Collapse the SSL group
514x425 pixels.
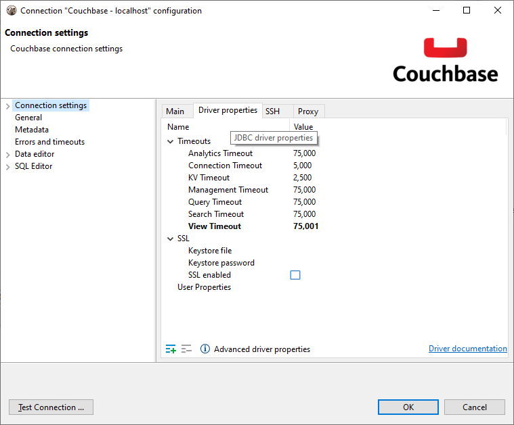click(x=171, y=239)
